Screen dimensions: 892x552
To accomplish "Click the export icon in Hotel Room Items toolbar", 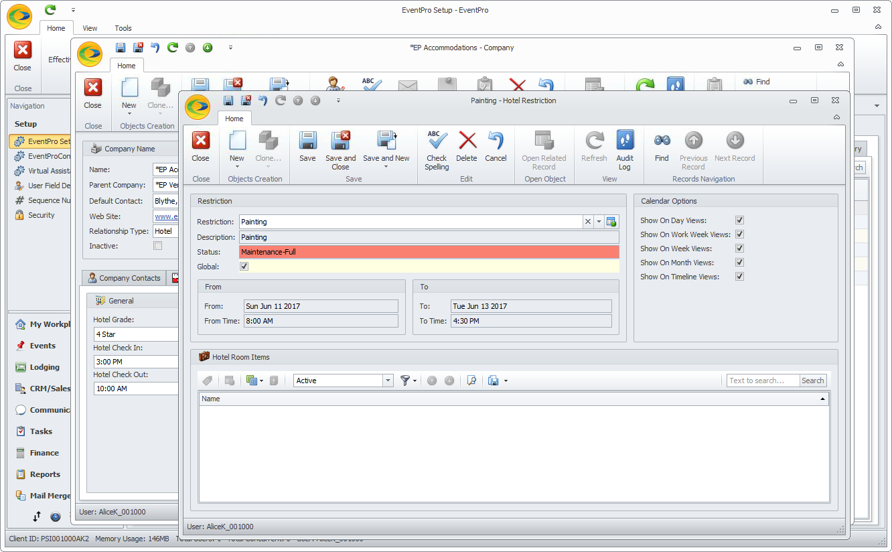I will click(494, 381).
